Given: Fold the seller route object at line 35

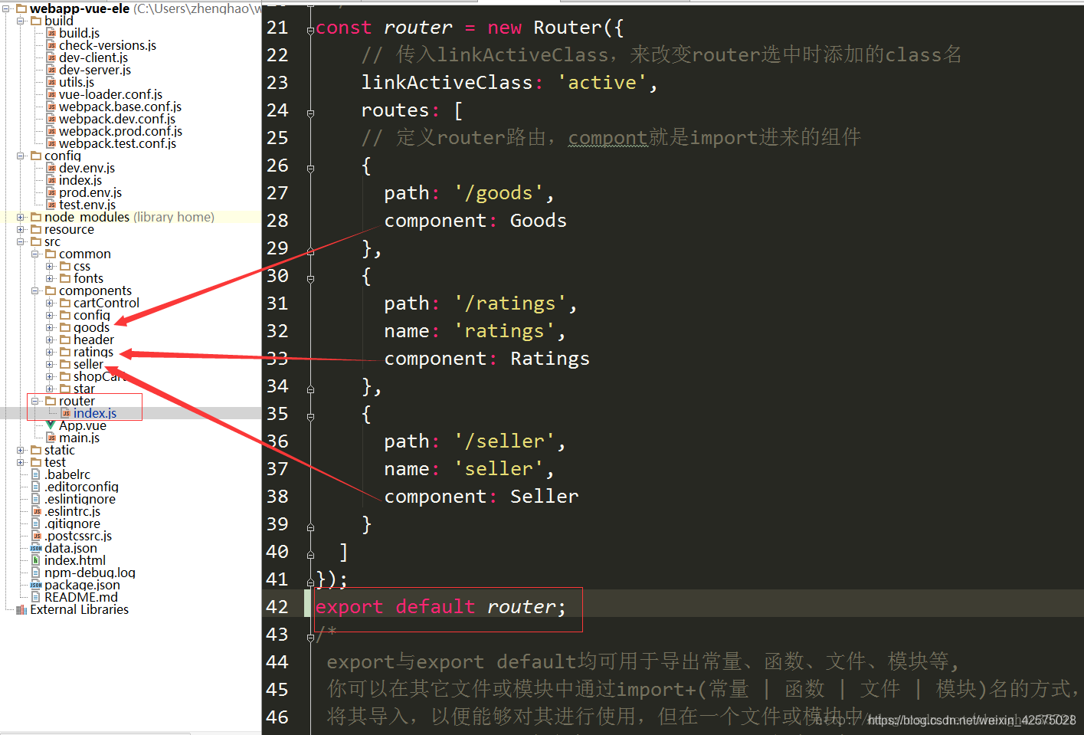Looking at the screenshot, I should coord(310,417).
